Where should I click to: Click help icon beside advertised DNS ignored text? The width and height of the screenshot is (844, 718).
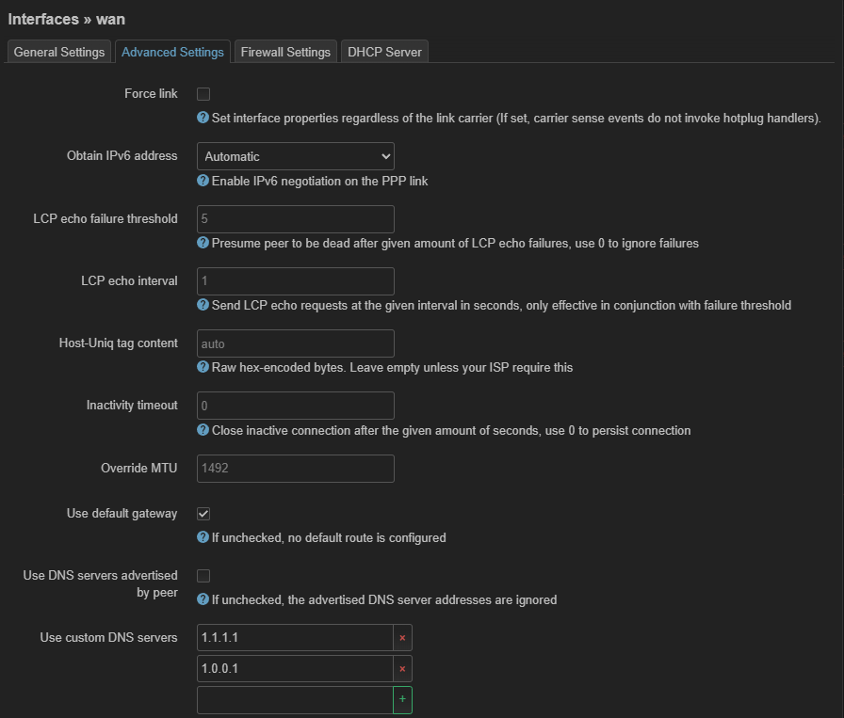[x=203, y=599]
